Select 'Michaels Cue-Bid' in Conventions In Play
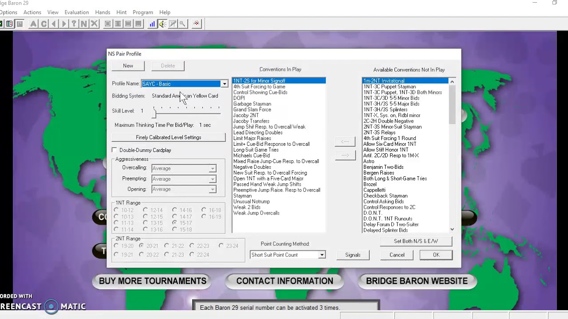Screen dimensions: 568x319 tap(279, 156)
